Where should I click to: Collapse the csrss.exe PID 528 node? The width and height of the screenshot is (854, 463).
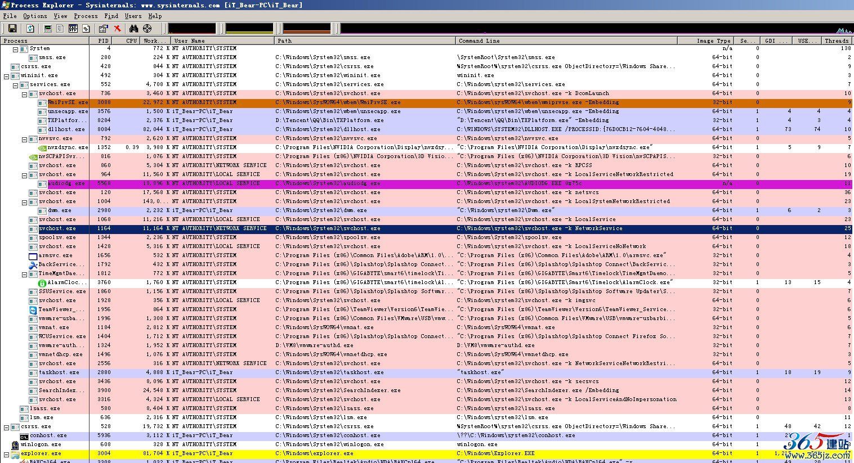(6, 427)
